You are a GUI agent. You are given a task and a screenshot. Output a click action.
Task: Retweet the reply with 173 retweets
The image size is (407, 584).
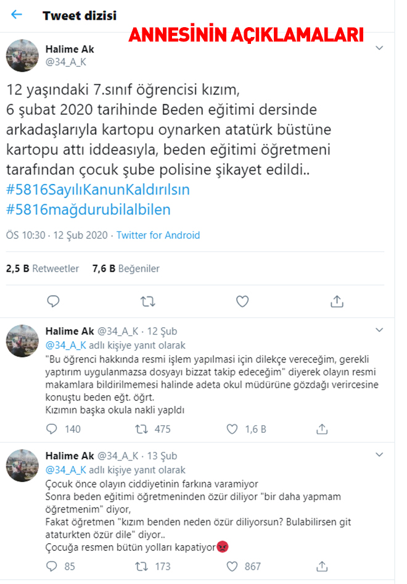click(x=141, y=567)
